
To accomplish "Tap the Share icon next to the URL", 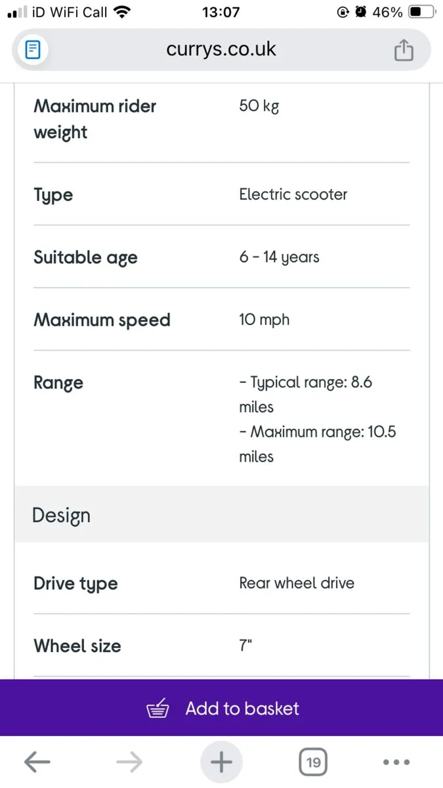I will (404, 49).
